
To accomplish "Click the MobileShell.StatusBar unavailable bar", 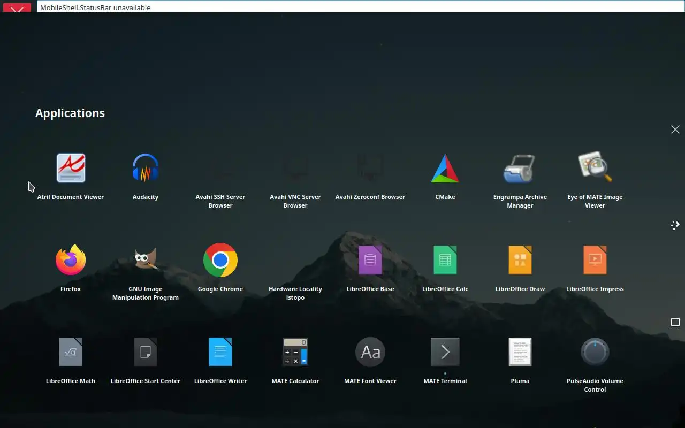I will click(361, 7).
